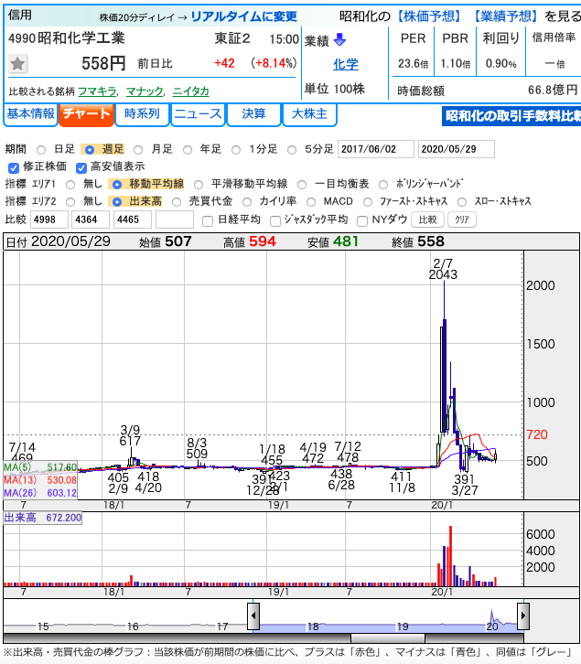Click range slider right arrow handle
Image resolution: width=581 pixels, height=664 pixels.
tap(523, 616)
